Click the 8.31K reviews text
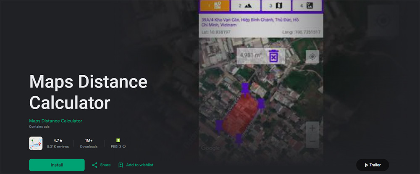 tap(58, 147)
